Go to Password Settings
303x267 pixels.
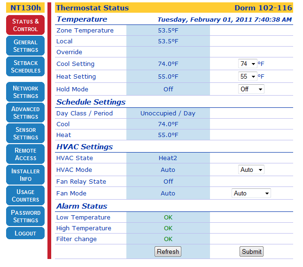(25, 216)
